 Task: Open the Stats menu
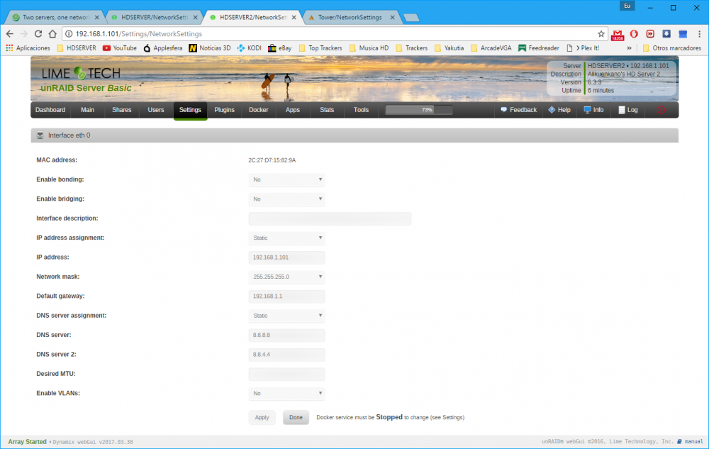[327, 110]
